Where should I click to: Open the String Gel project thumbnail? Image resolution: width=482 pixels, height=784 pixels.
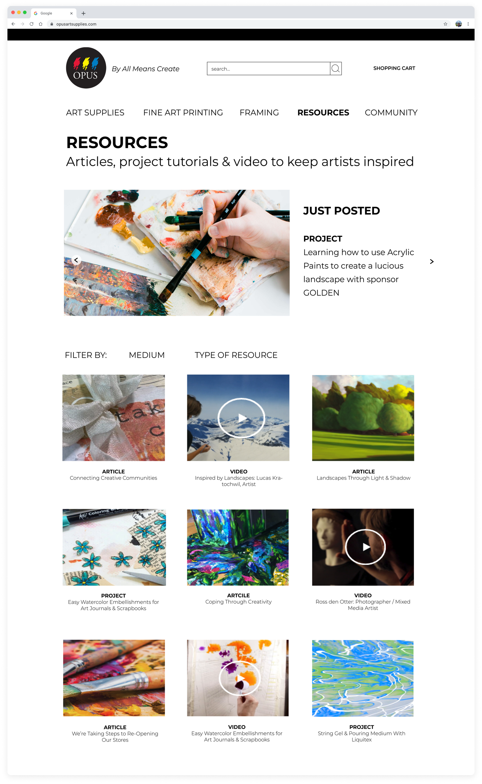coord(363,678)
